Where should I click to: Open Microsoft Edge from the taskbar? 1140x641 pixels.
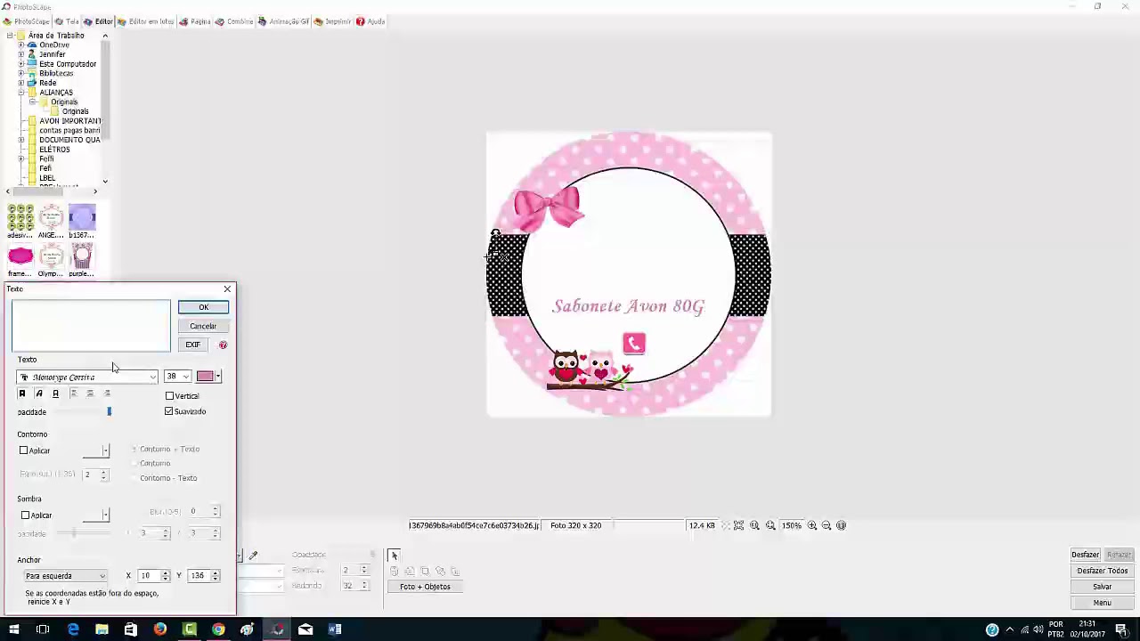73,630
